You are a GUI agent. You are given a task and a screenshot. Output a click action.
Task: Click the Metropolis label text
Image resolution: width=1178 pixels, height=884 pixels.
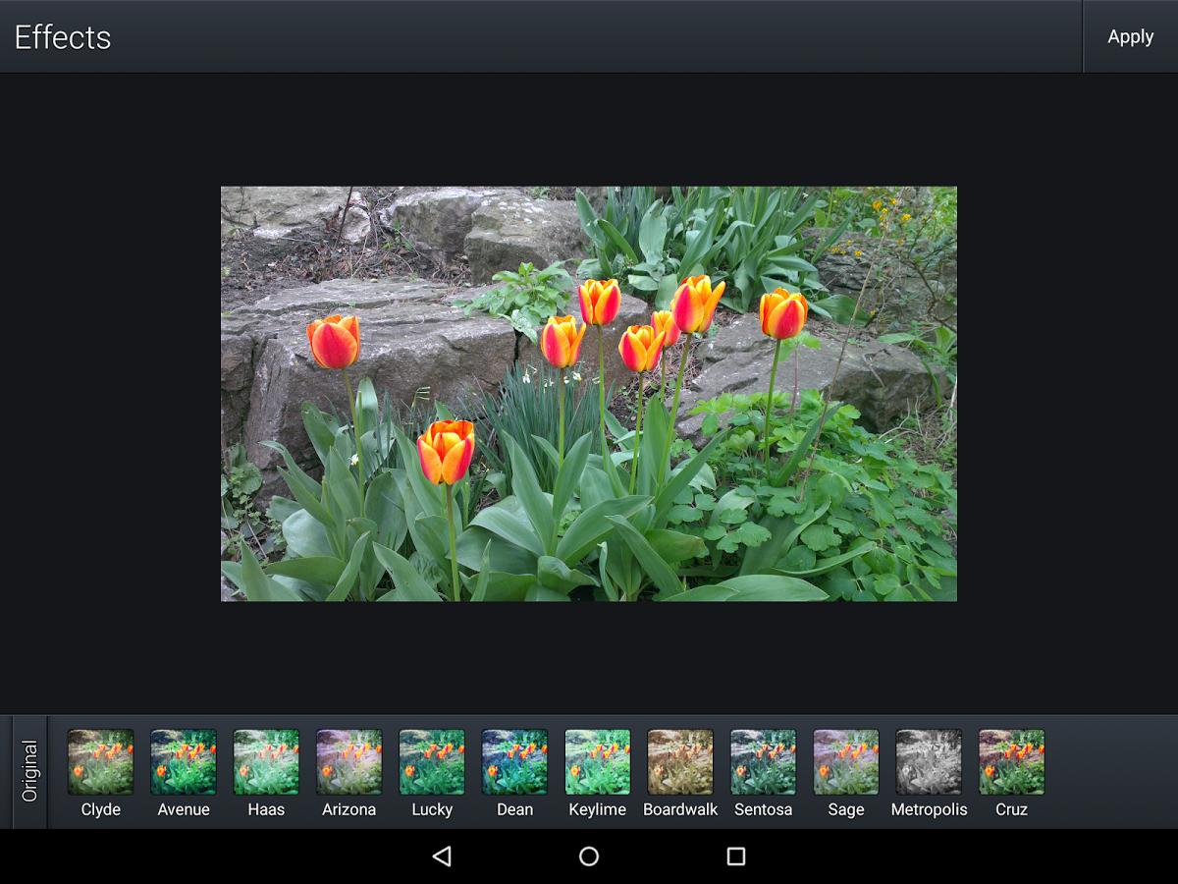[x=929, y=810]
